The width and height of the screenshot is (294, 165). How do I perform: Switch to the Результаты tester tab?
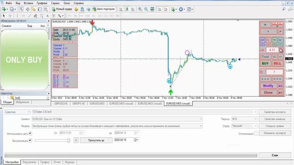click(x=29, y=162)
